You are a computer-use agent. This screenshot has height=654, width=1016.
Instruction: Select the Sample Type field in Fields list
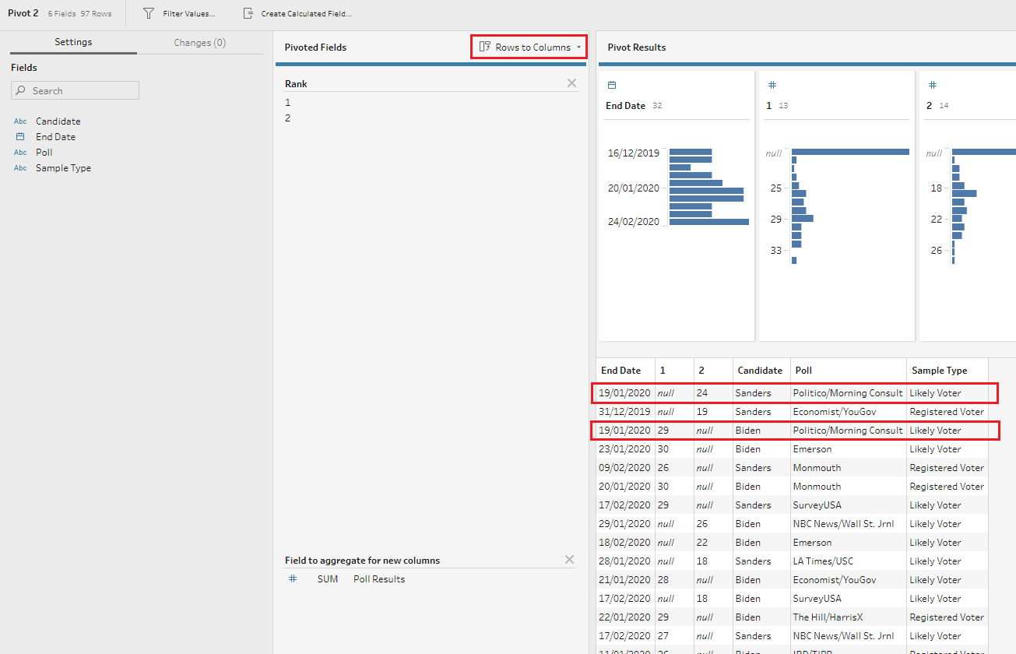(63, 168)
